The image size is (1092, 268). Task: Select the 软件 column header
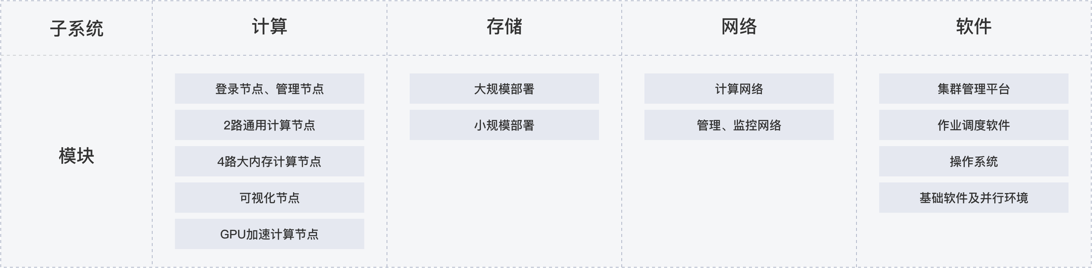[x=974, y=27]
